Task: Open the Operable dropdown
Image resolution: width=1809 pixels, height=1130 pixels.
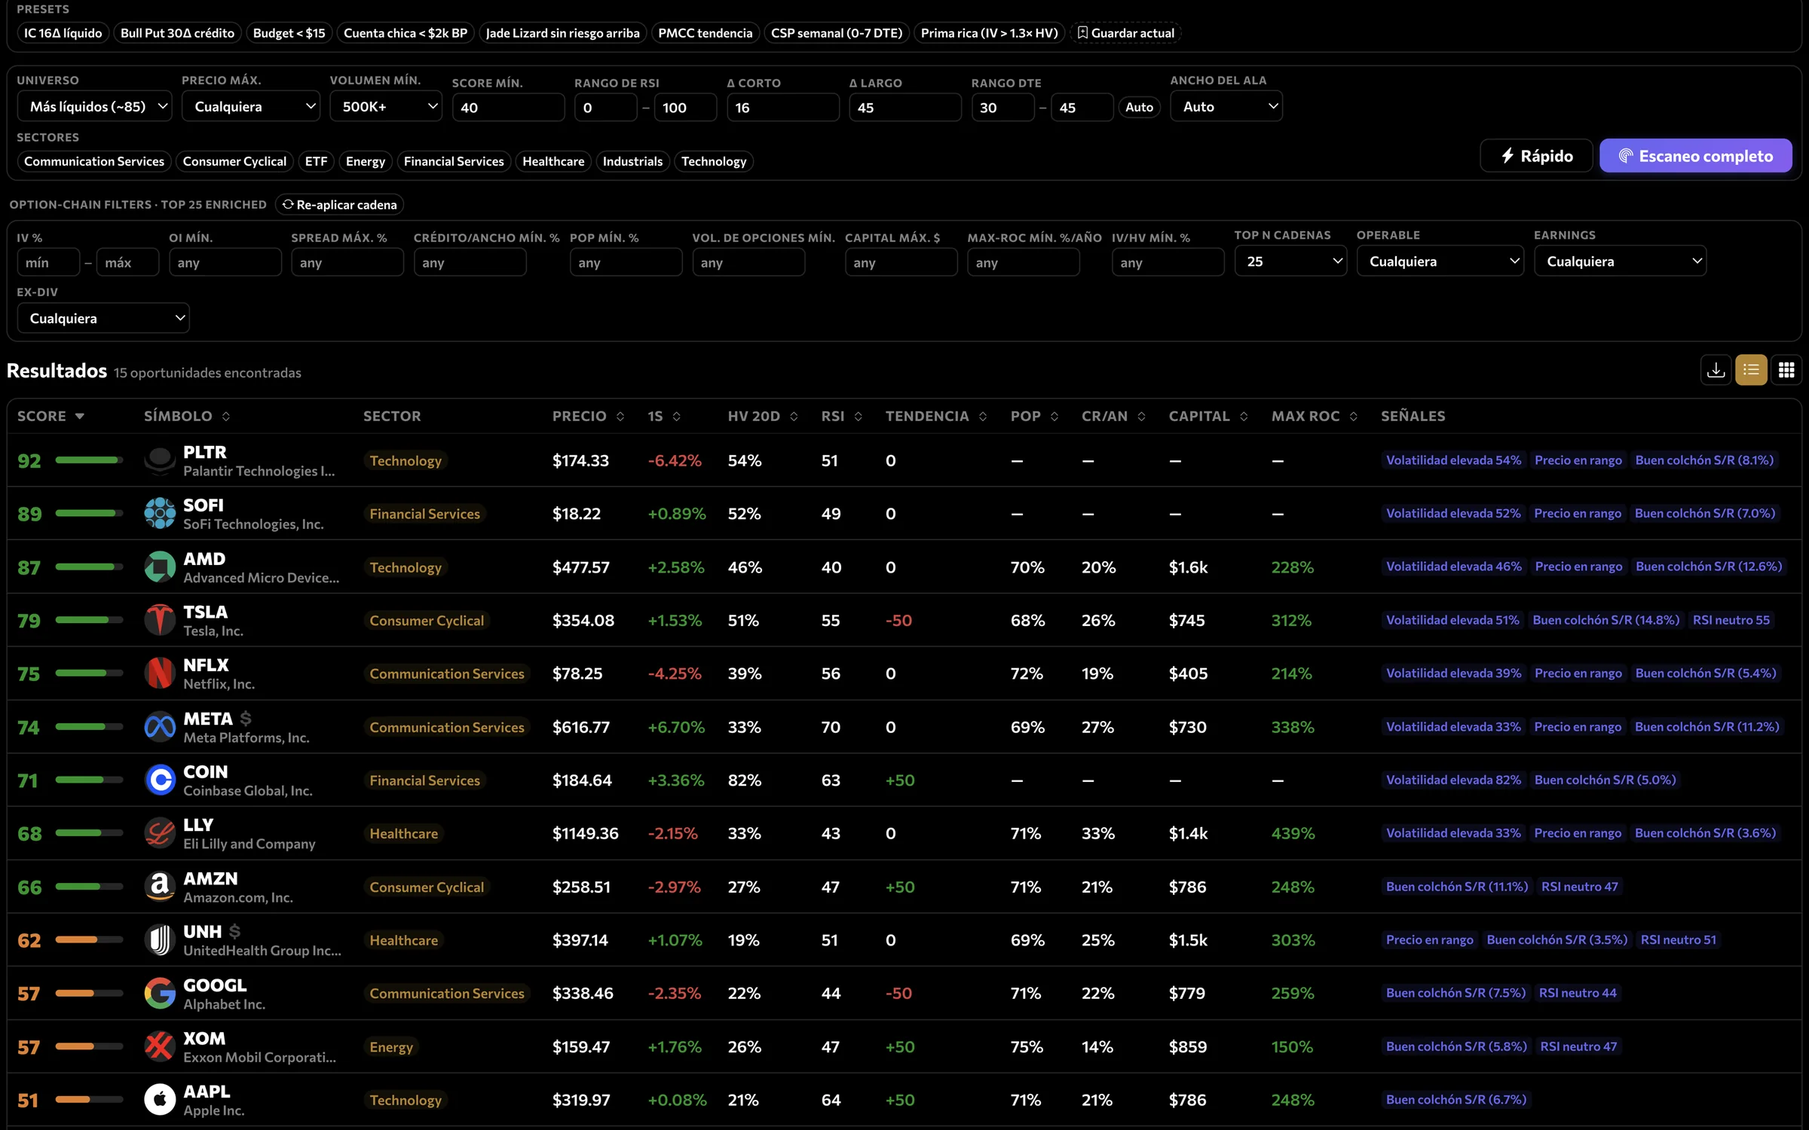Action: click(x=1440, y=261)
